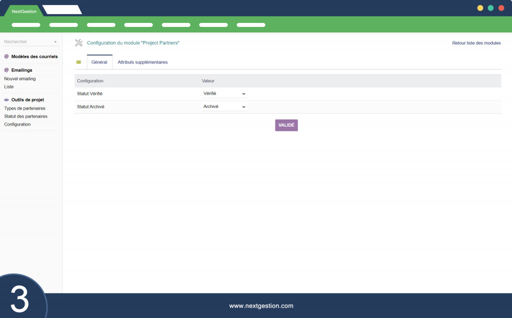Switch to the Général tab
Image resolution: width=512 pixels, height=318 pixels.
click(99, 62)
